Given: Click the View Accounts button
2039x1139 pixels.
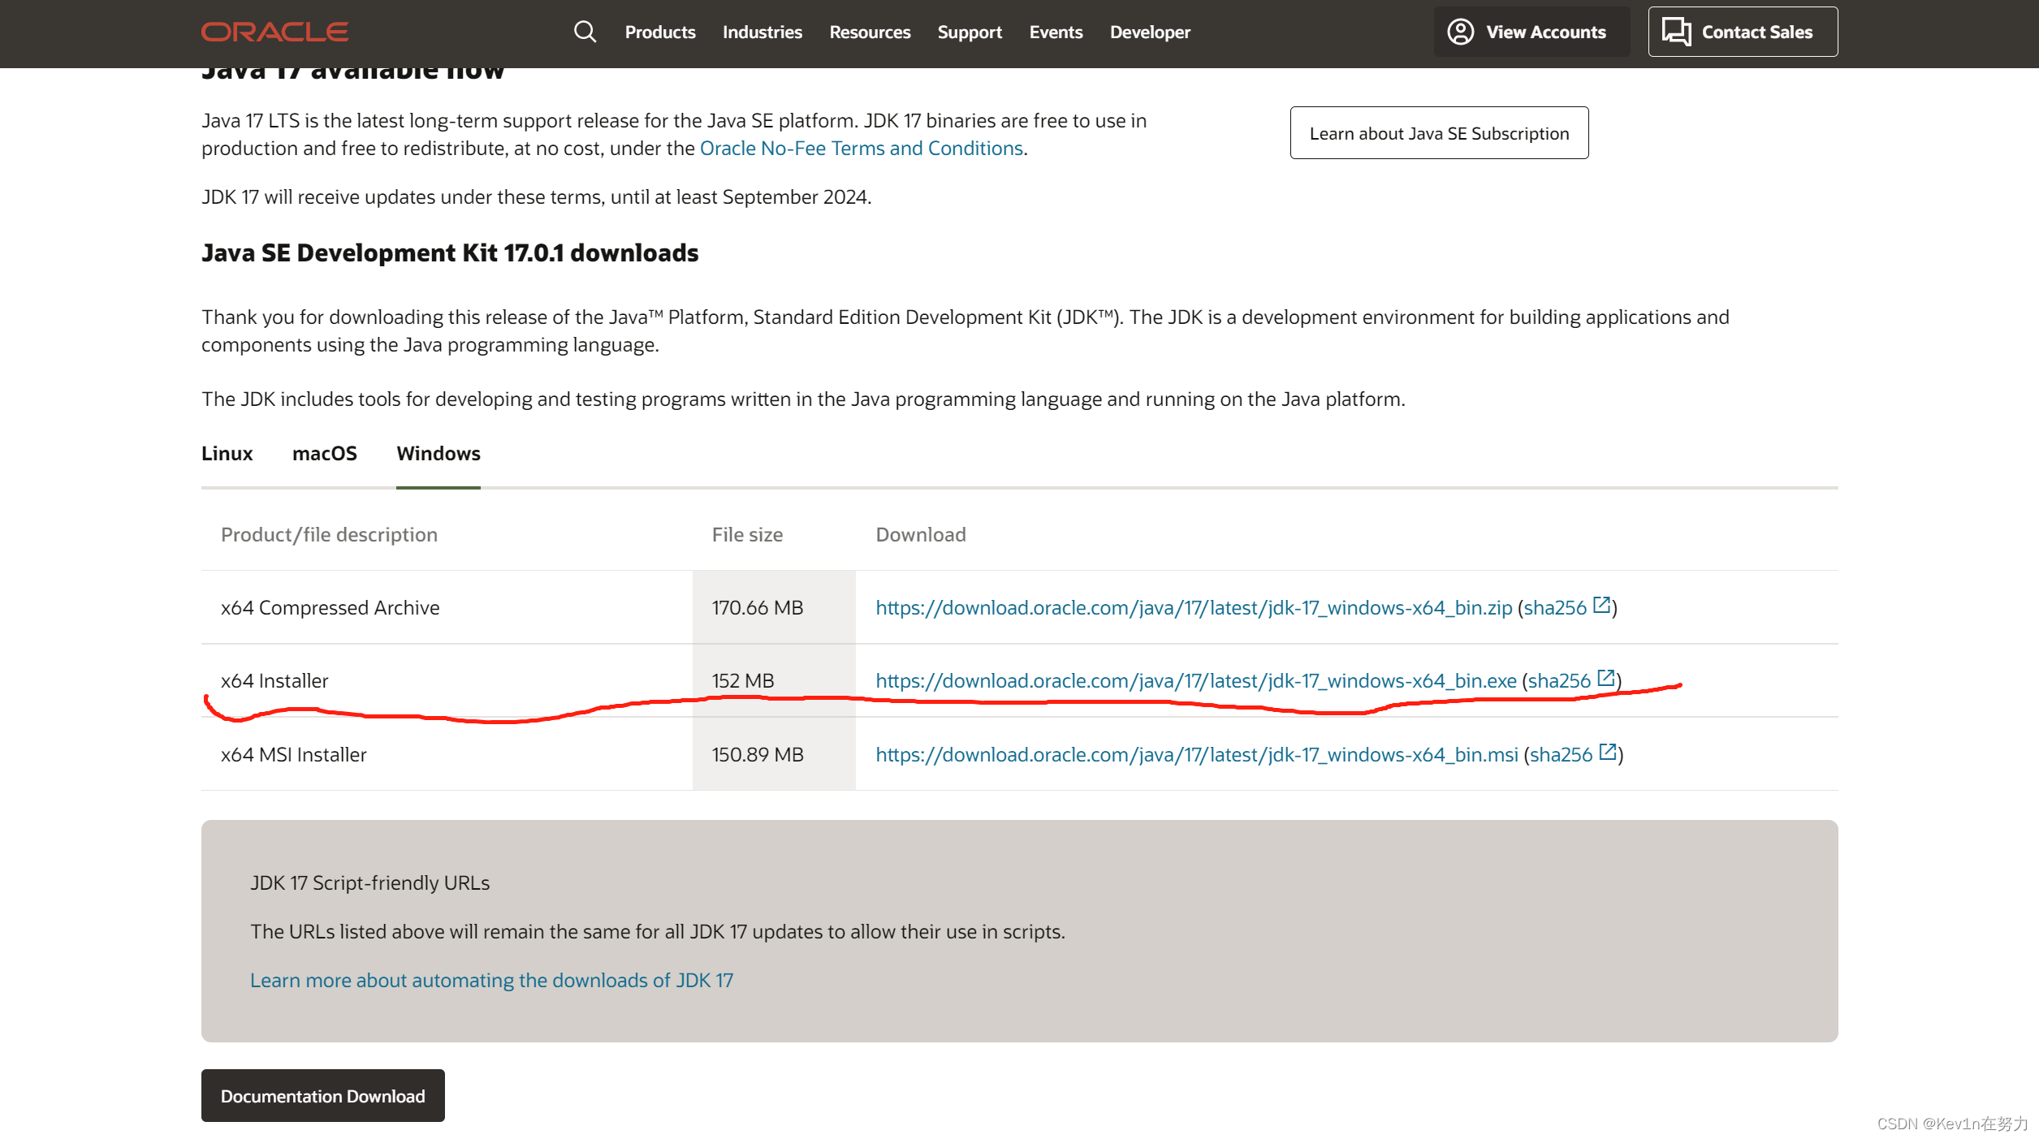Looking at the screenshot, I should click(x=1530, y=32).
